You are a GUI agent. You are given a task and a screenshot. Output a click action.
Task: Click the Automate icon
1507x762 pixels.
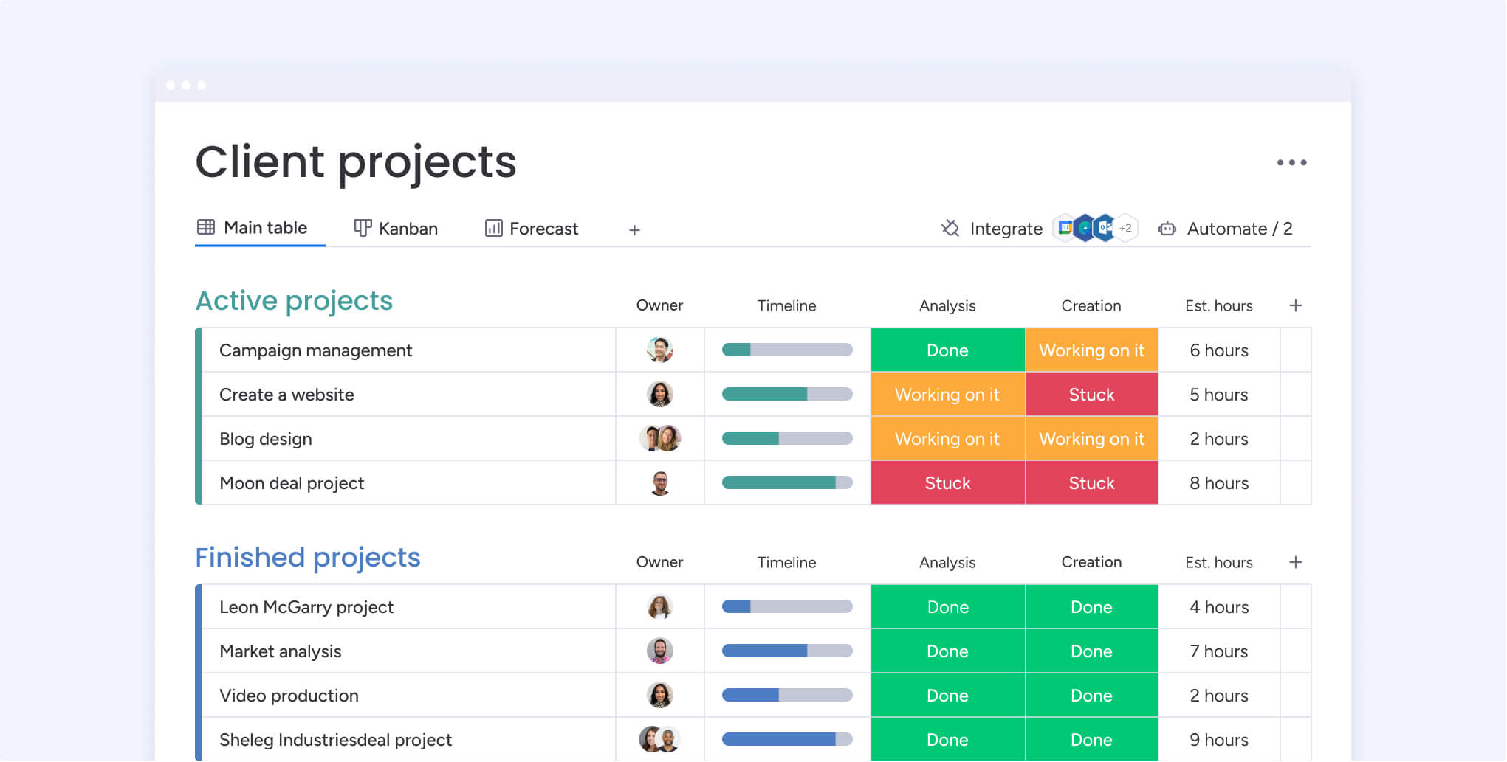click(x=1167, y=229)
